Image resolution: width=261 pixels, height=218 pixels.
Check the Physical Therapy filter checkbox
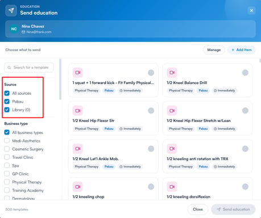(7, 182)
